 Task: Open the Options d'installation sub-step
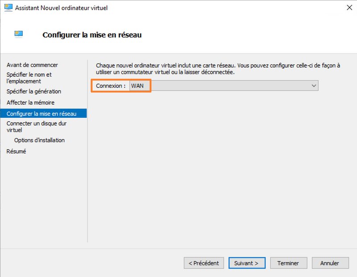39,140
